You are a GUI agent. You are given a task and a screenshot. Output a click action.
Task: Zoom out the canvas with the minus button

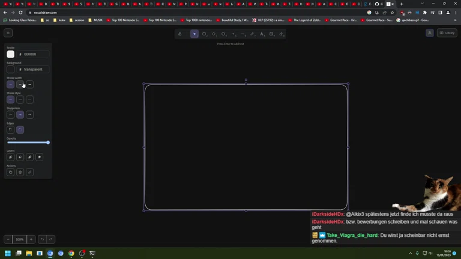point(8,239)
